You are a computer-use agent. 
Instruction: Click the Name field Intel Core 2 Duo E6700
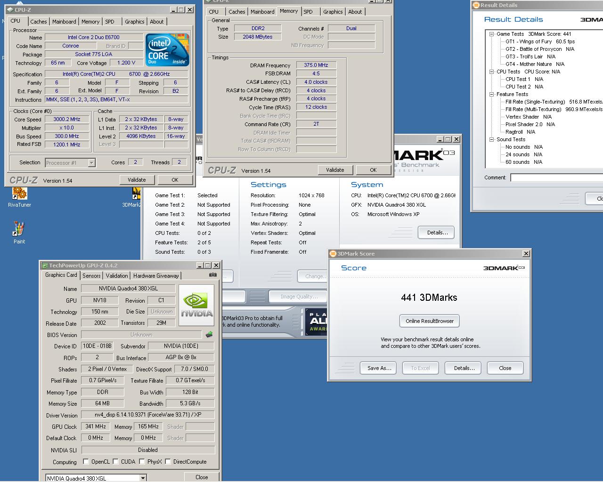[x=94, y=37]
